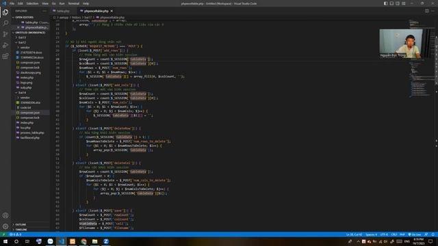Open Chrome from the taskbar

pos(83,241)
